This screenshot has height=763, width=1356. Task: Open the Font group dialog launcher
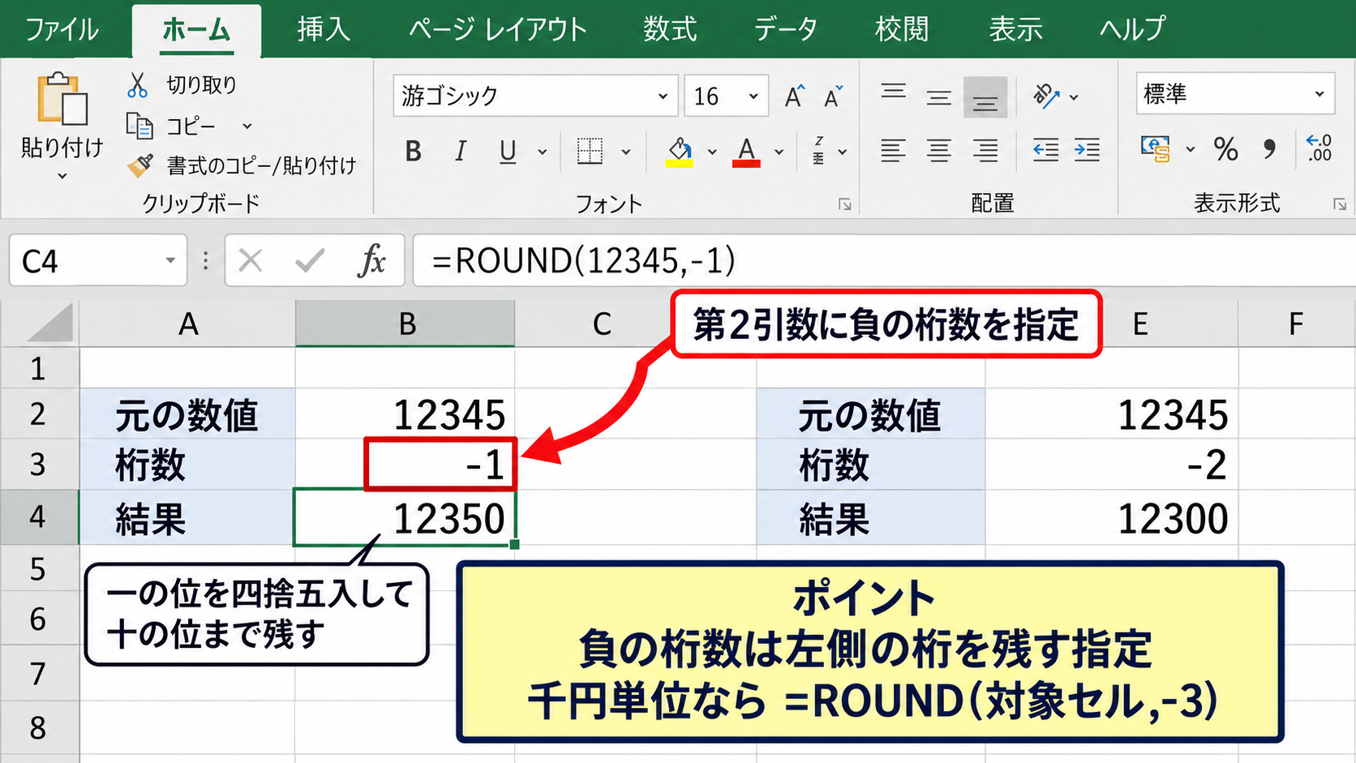coord(845,204)
